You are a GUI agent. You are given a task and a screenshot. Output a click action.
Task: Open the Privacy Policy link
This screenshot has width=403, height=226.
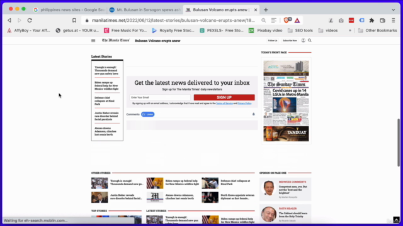244,103
